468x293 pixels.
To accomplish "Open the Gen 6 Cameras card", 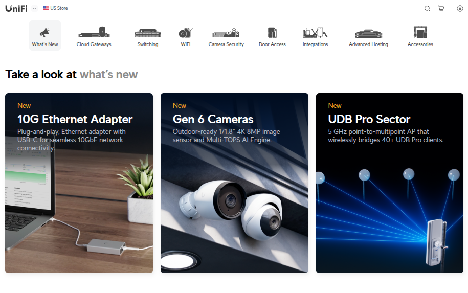I will coord(234,183).
